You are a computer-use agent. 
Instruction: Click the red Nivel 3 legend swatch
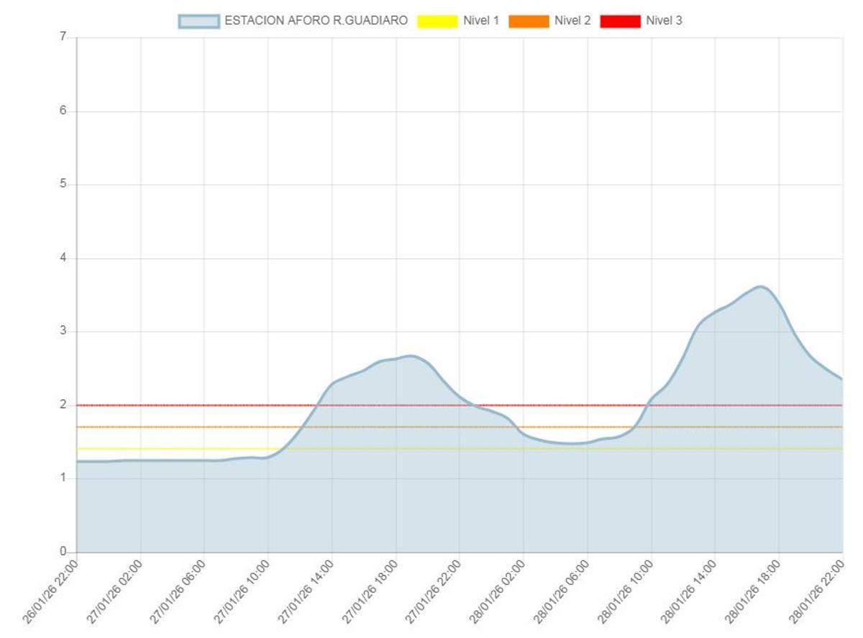click(x=620, y=21)
